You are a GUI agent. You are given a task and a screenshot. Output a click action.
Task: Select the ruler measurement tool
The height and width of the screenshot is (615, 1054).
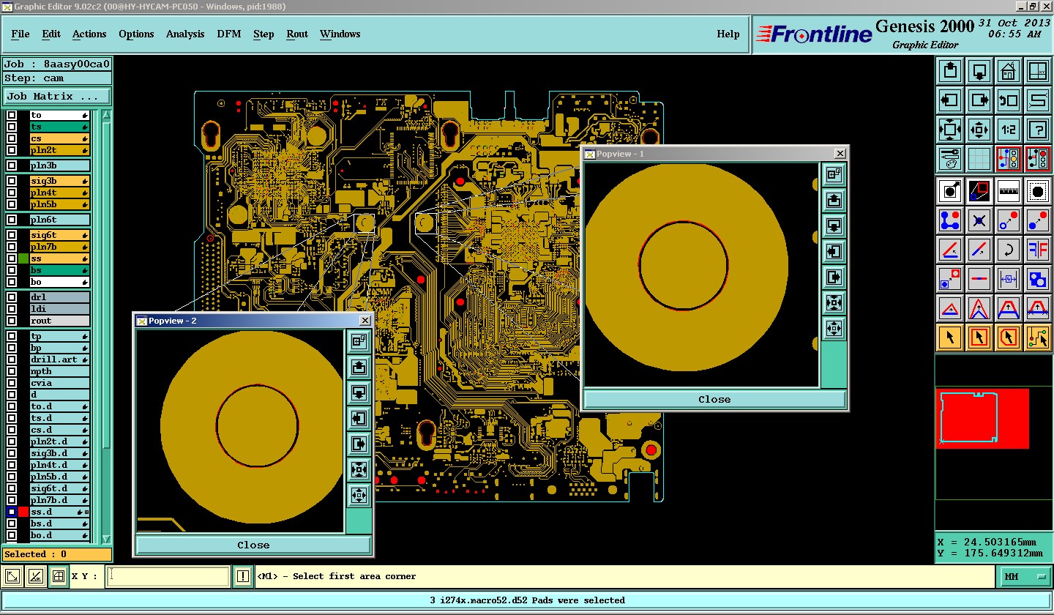click(1008, 191)
